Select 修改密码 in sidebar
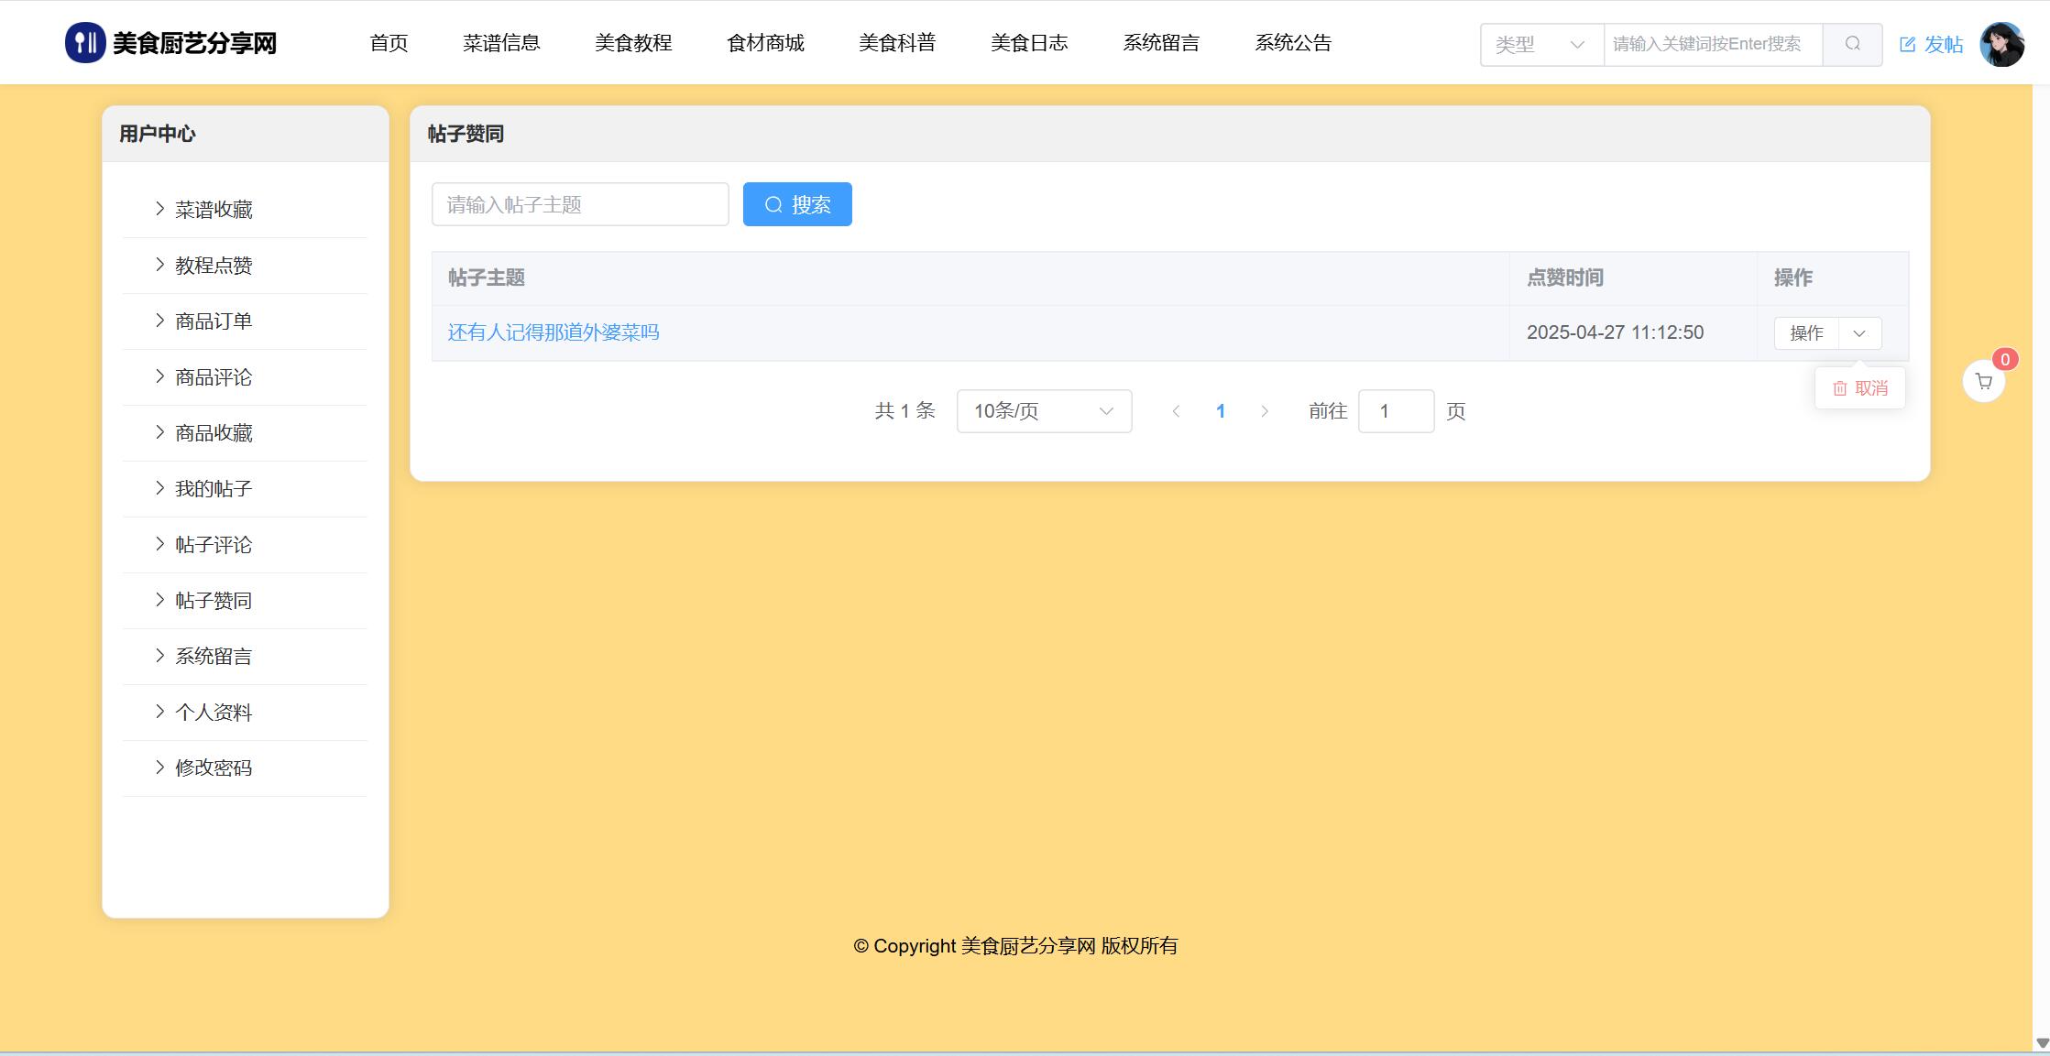The image size is (2050, 1056). pyautogui.click(x=214, y=768)
